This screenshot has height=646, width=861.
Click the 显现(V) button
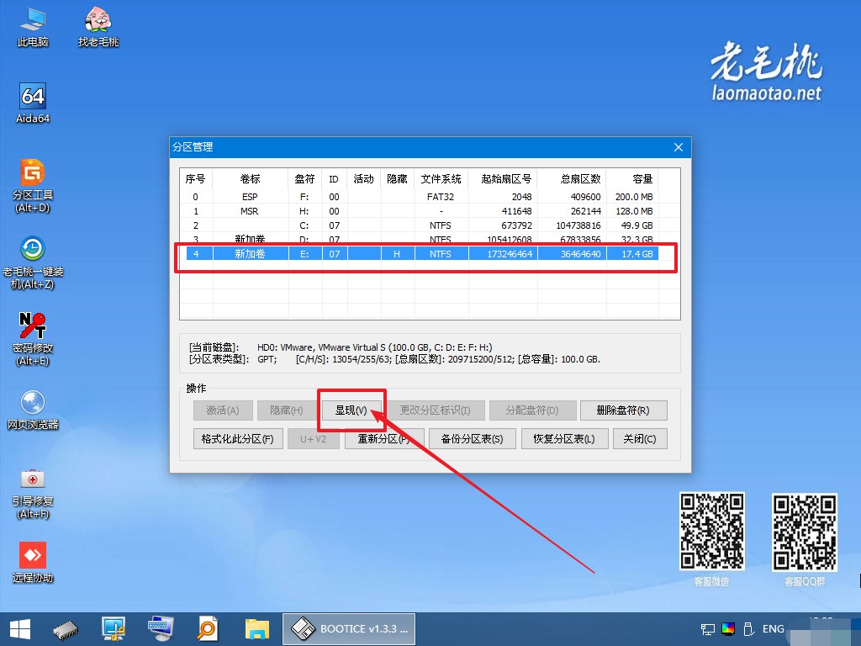pyautogui.click(x=351, y=410)
